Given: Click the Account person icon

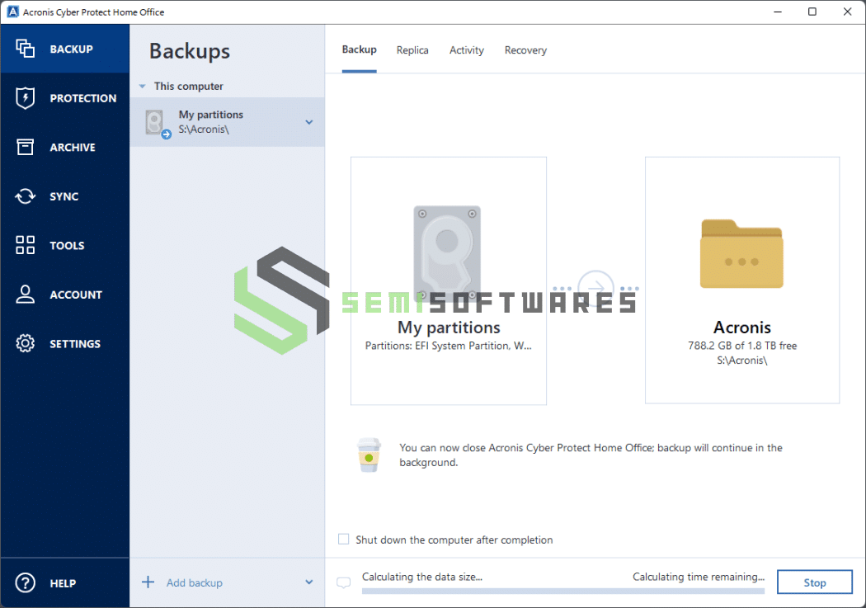Looking at the screenshot, I should [x=25, y=295].
